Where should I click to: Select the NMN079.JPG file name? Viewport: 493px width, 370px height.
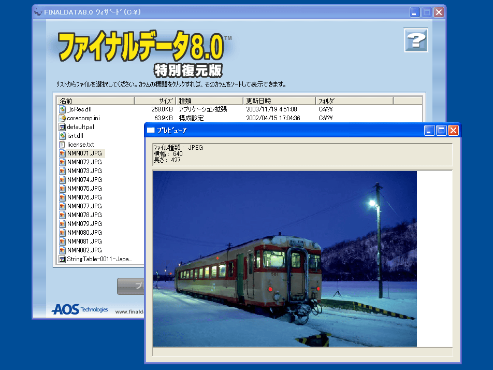(84, 224)
